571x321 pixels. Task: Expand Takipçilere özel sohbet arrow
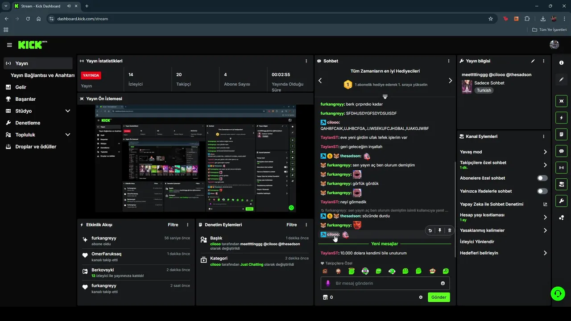coord(545,165)
